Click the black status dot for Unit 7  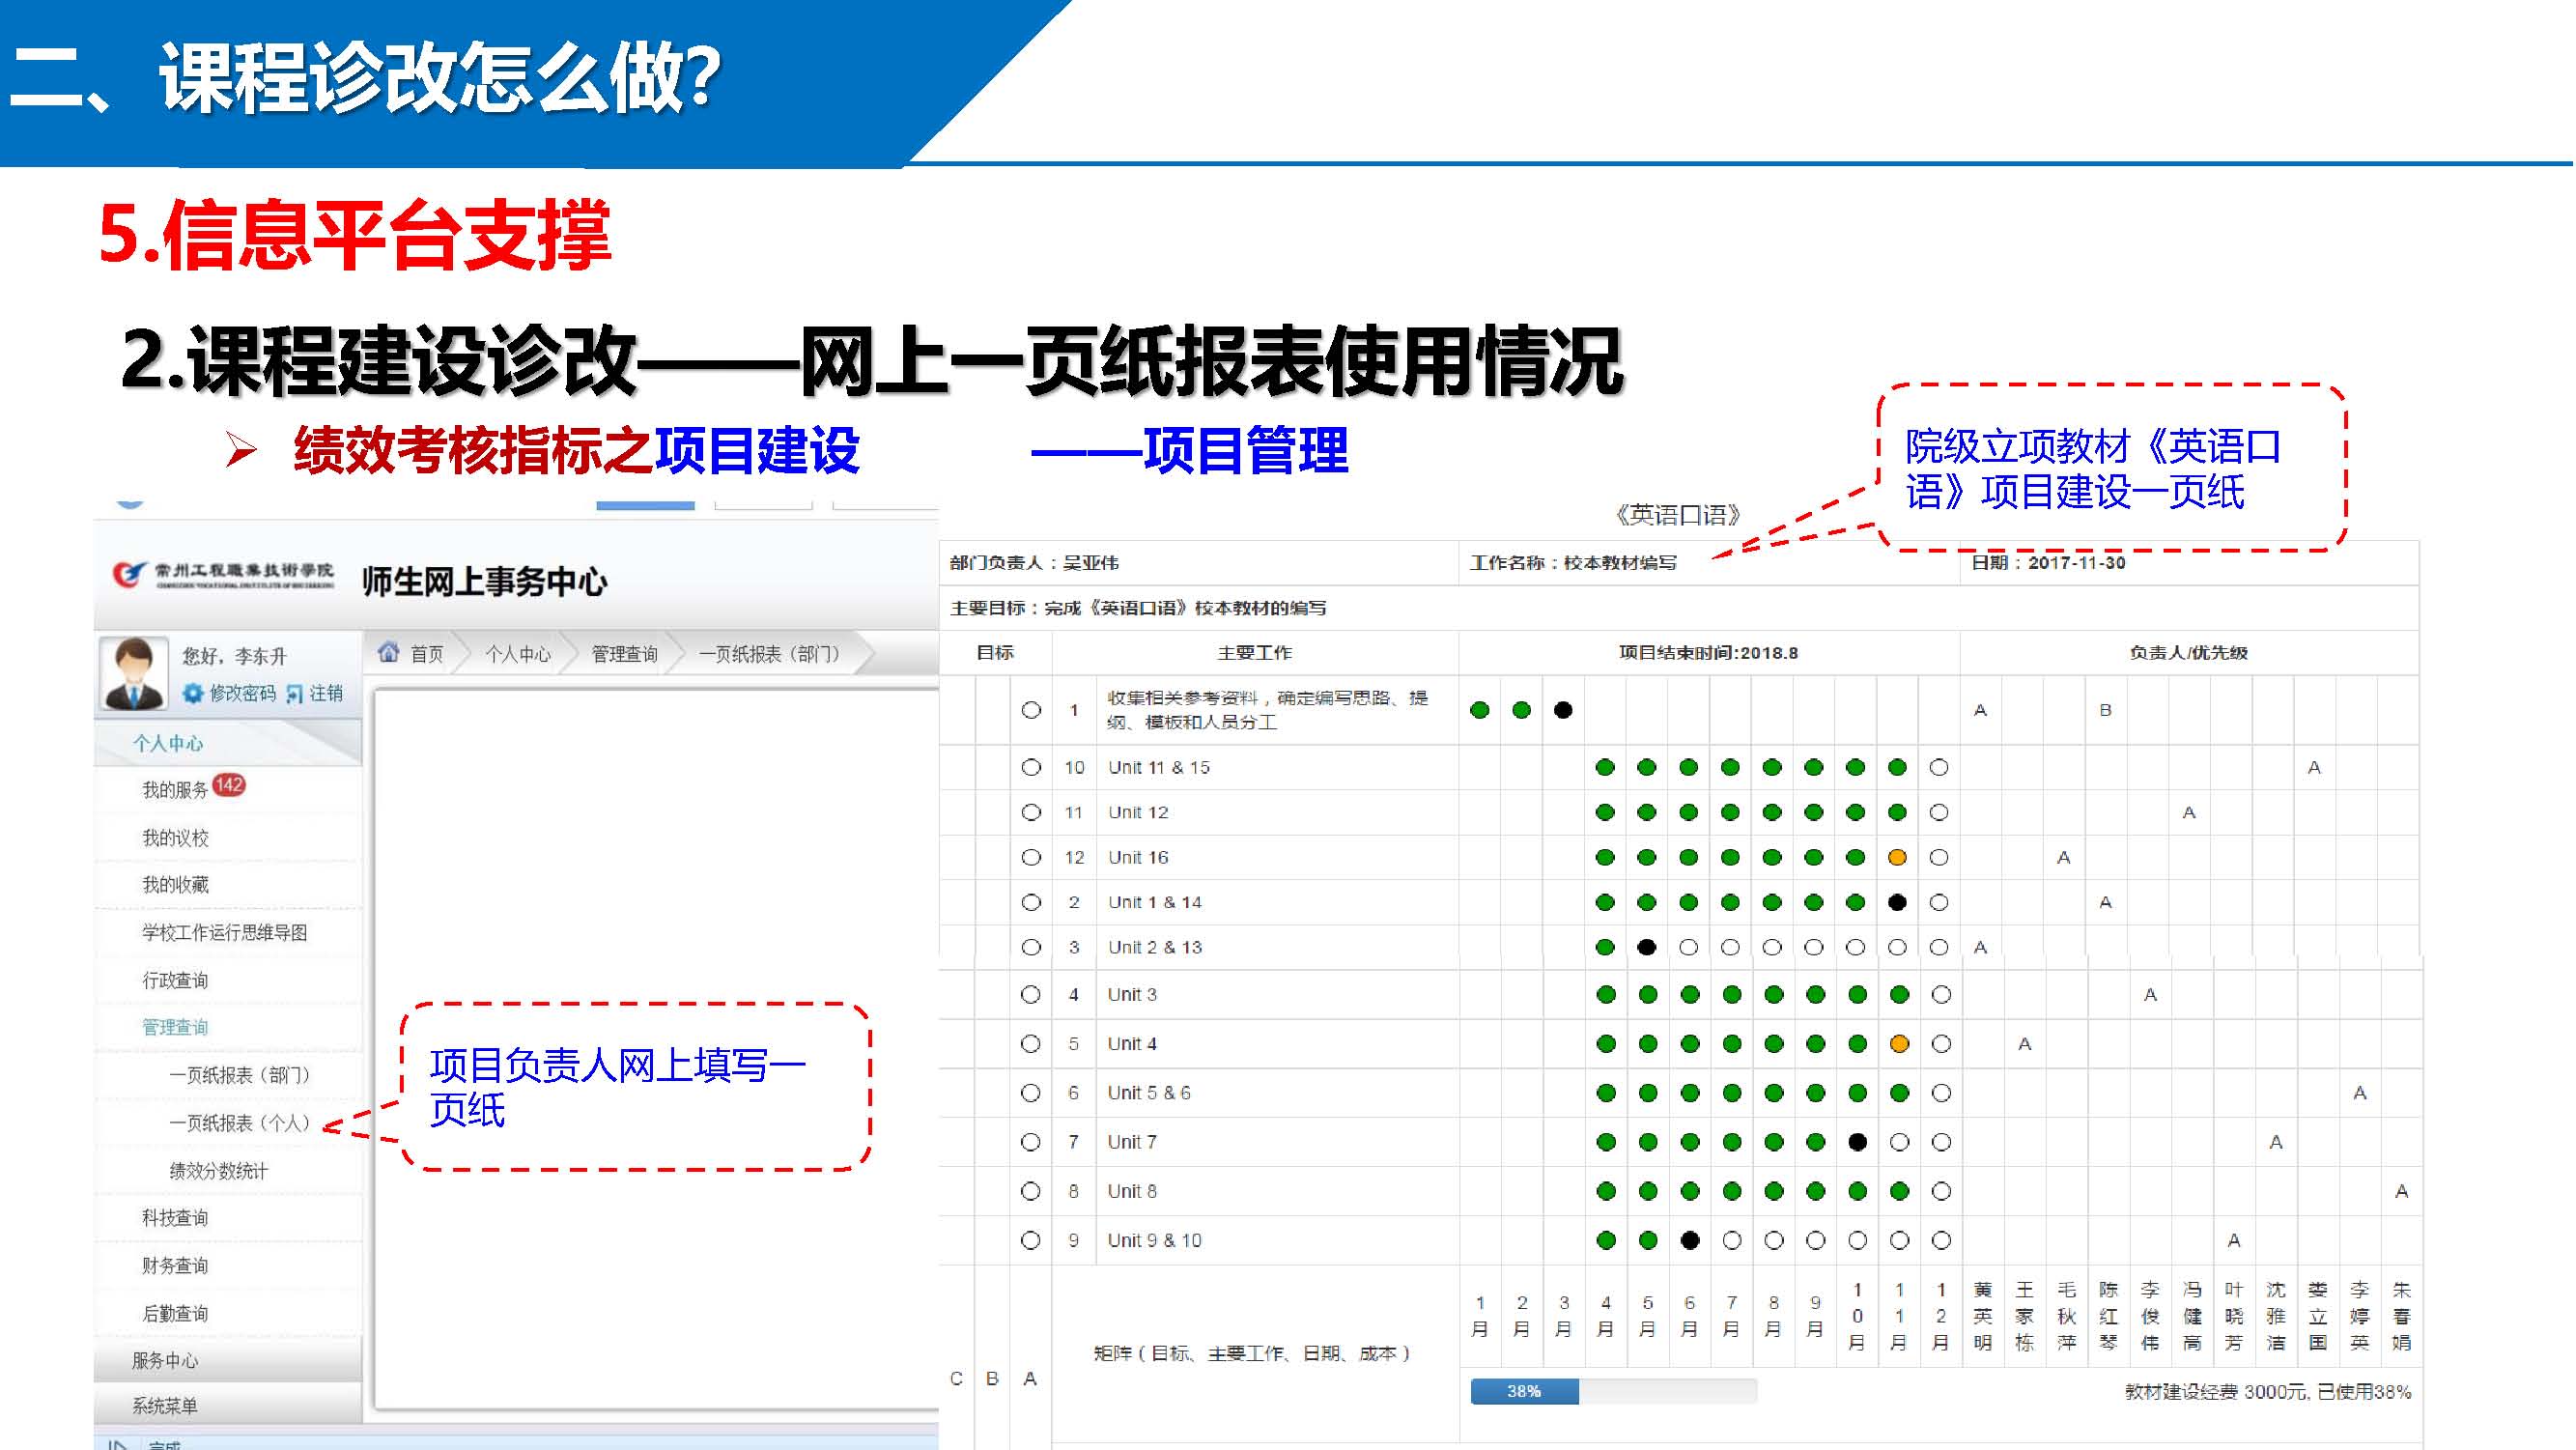1857,1142
